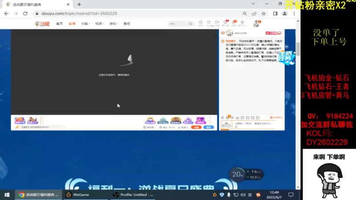Expand the 游戏 games dropdown

coord(113,24)
